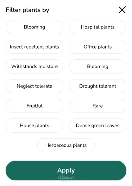Dismiss the filter dialog using the cross

tap(122, 10)
